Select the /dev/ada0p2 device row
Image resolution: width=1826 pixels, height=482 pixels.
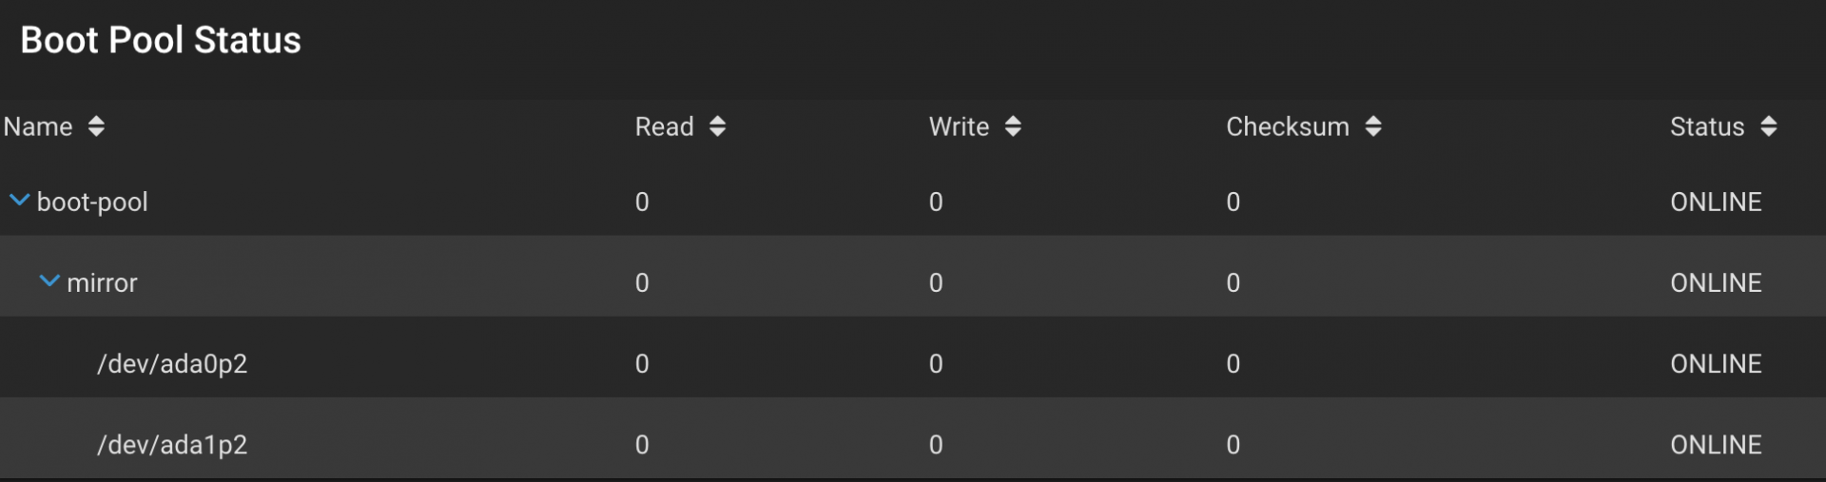(913, 363)
